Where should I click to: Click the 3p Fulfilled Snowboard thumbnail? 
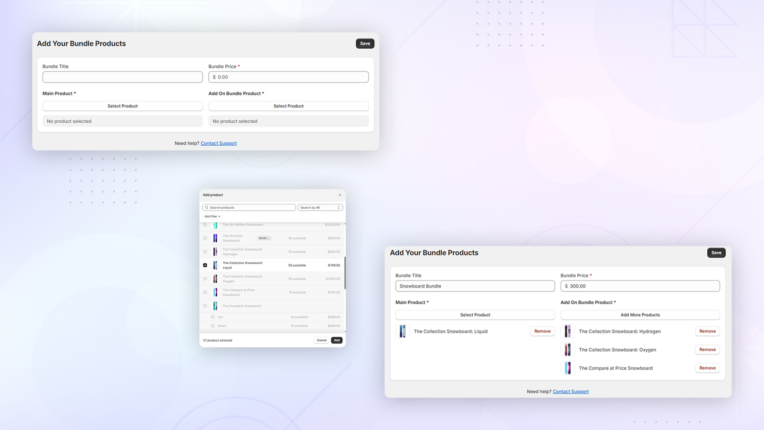215,225
